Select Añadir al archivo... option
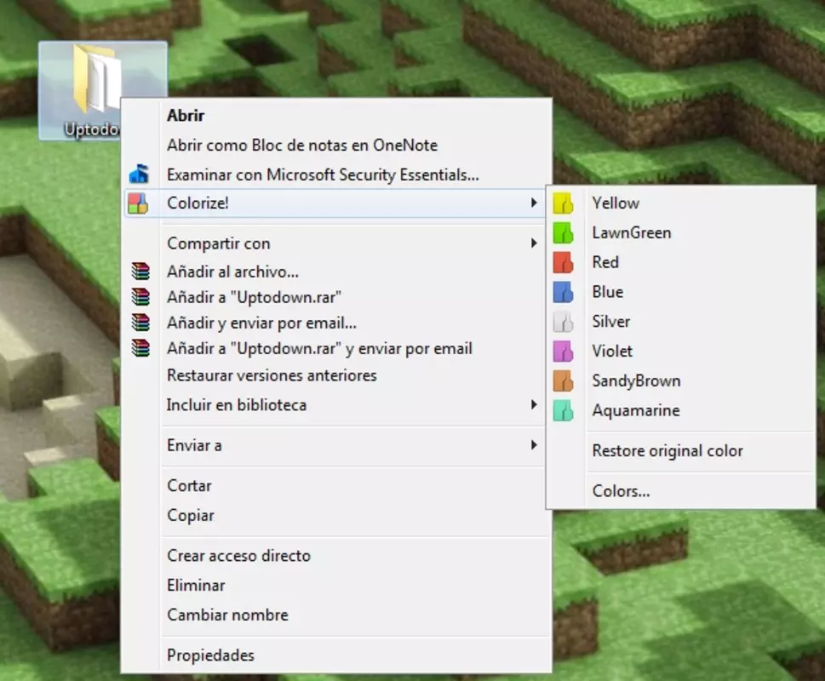Image resolution: width=825 pixels, height=681 pixels. (232, 272)
